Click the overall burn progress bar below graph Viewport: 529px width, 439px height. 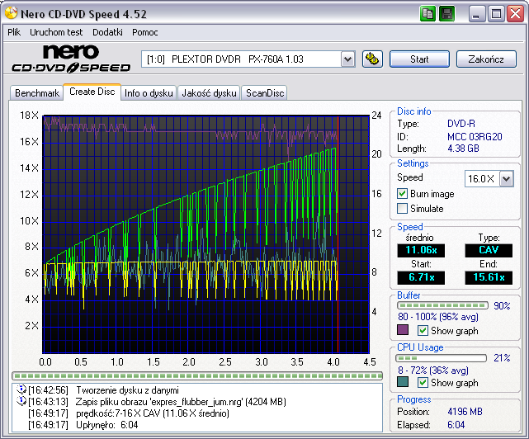point(197,375)
